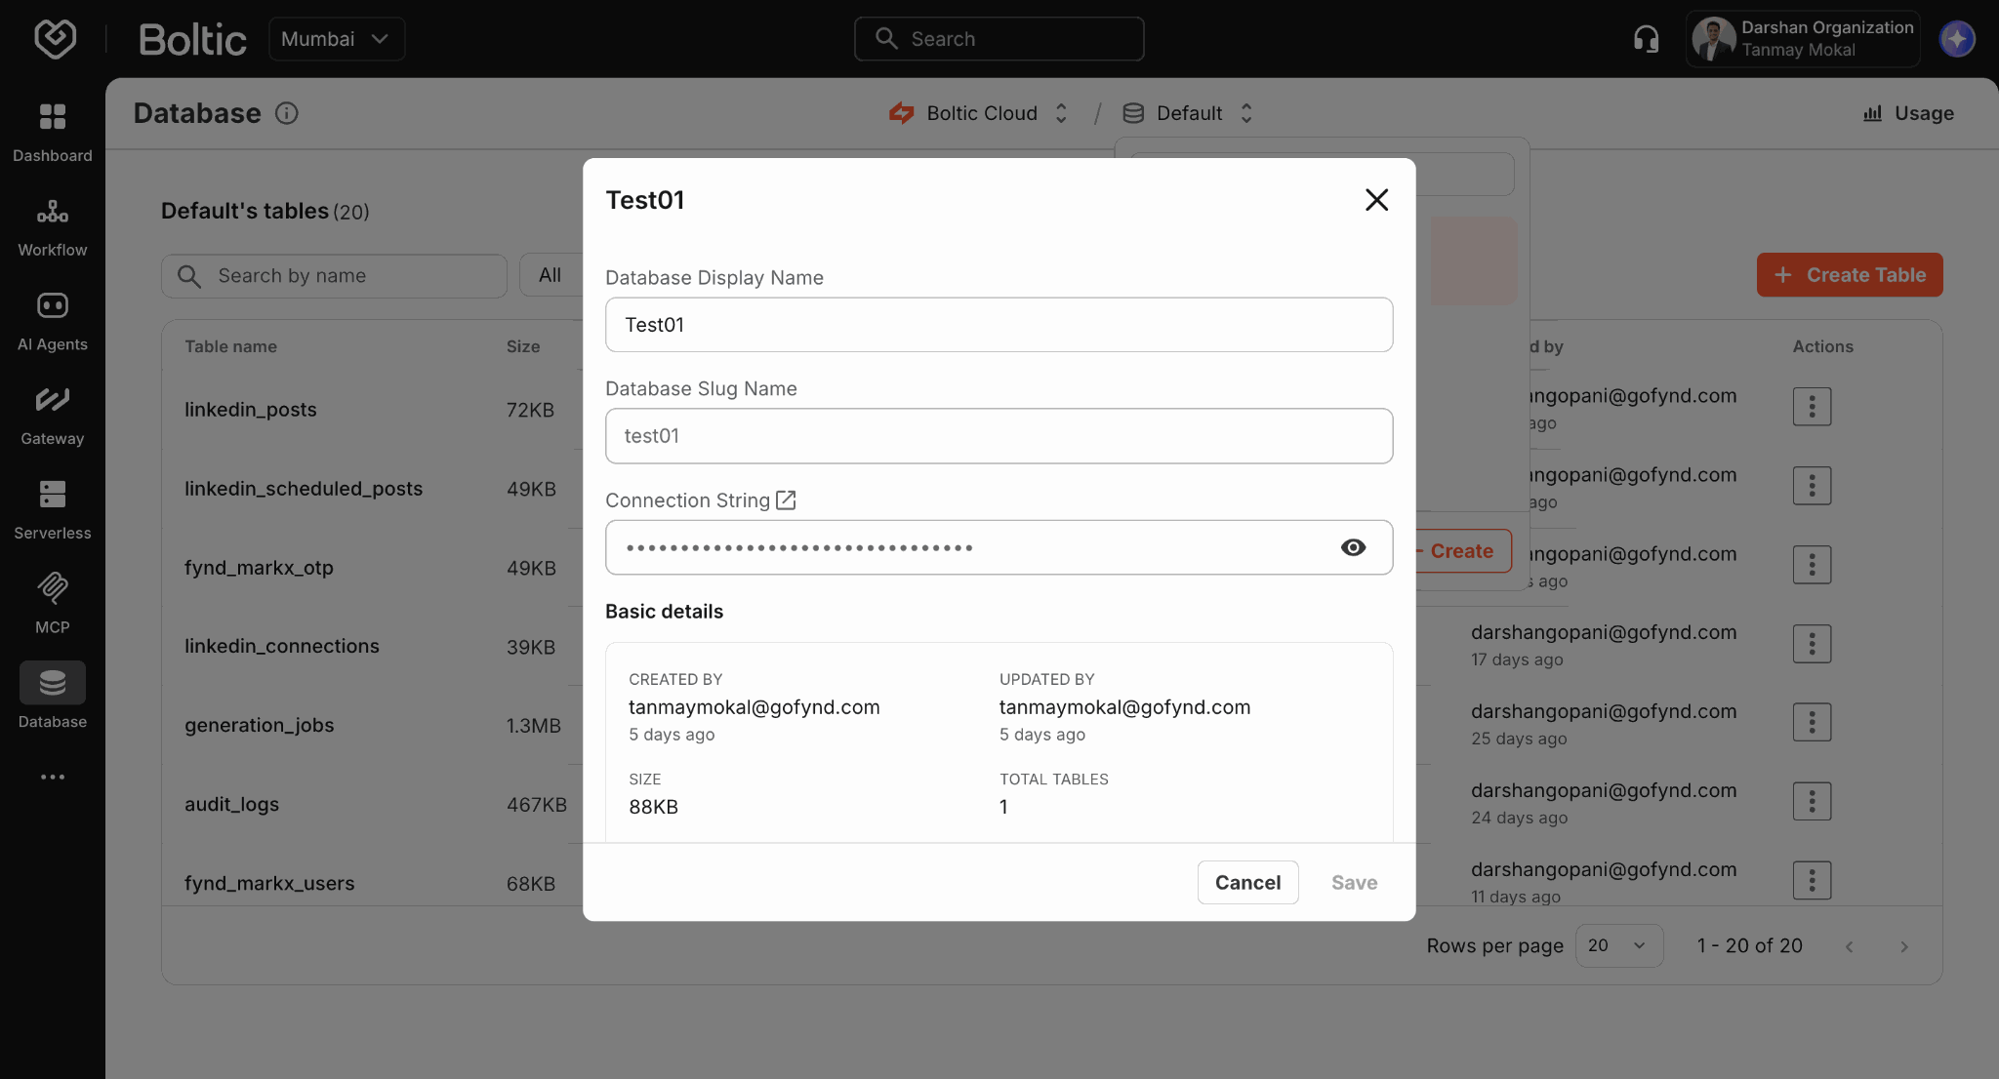
Task: Close the Test01 dialog
Action: tap(1376, 200)
